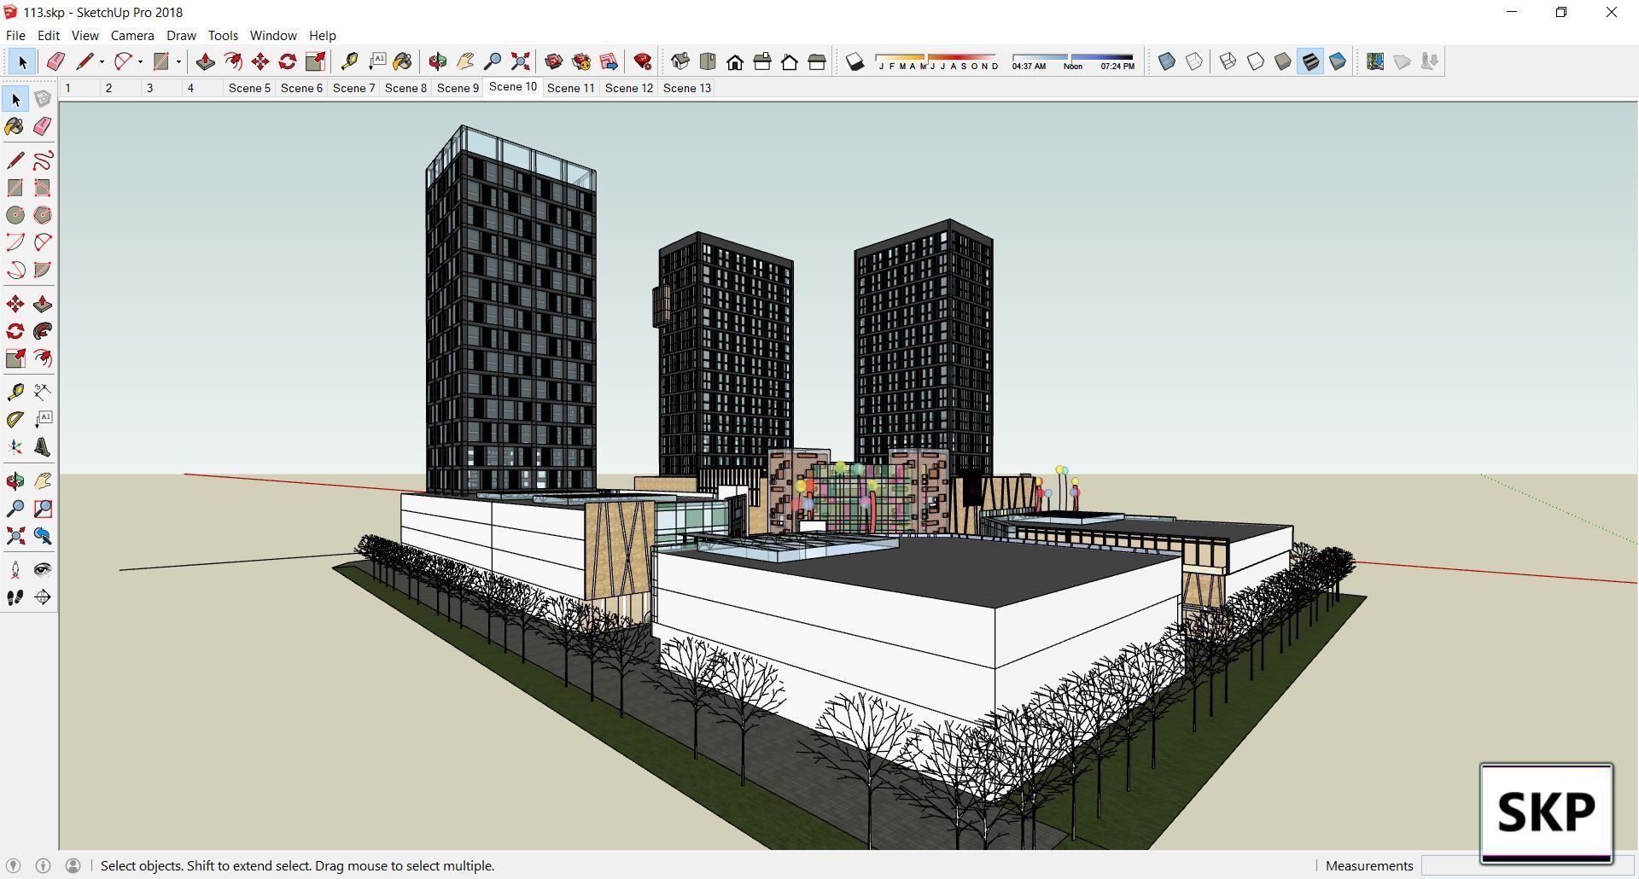
Task: Open the Draw menu
Action: [181, 35]
